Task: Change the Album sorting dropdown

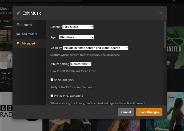Action: pyautogui.click(x=81, y=64)
